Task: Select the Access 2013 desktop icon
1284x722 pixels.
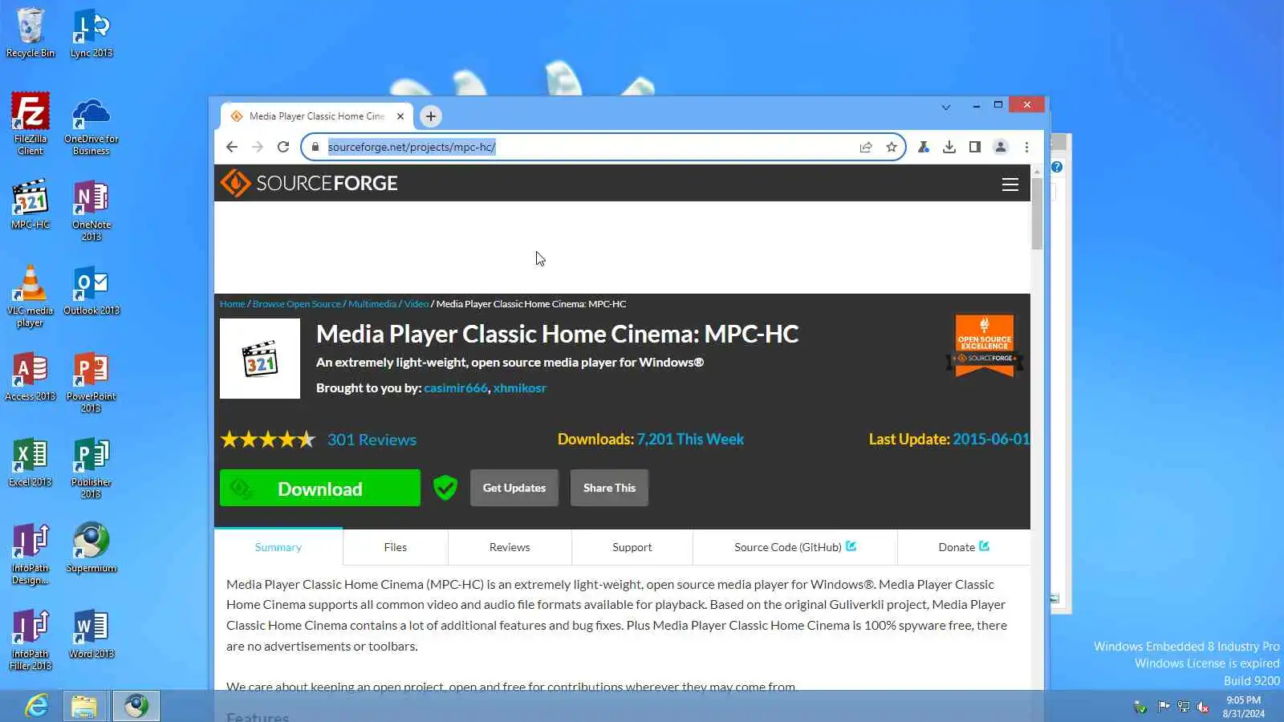Action: point(30,376)
